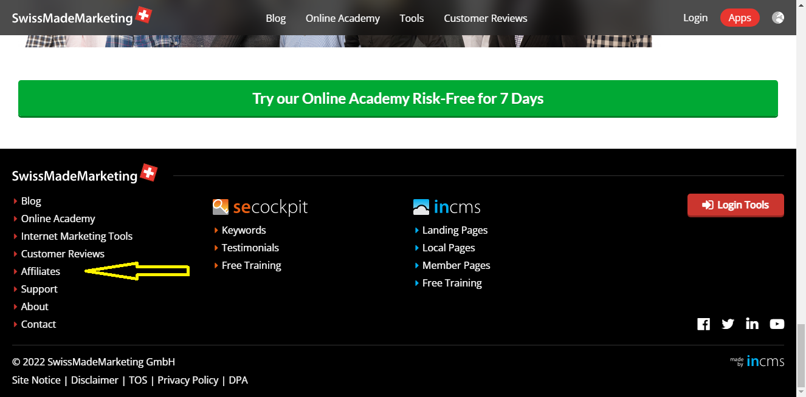Click the scrollbar down arrow
Screen dimensions: 806x397
801,393
